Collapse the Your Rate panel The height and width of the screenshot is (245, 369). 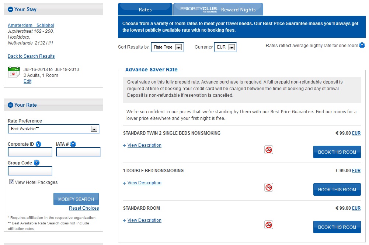click(10, 105)
